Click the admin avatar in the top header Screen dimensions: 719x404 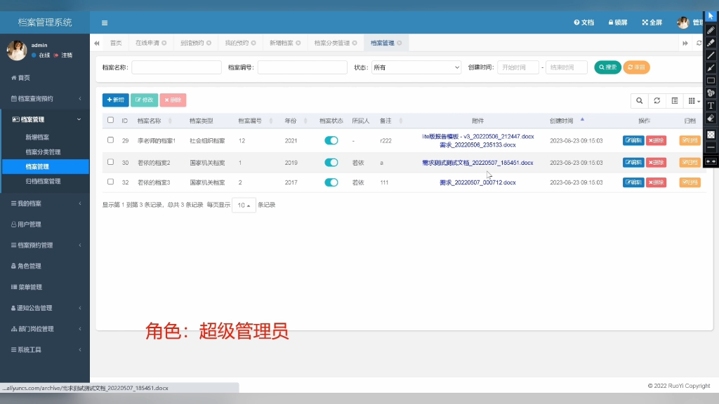[682, 22]
